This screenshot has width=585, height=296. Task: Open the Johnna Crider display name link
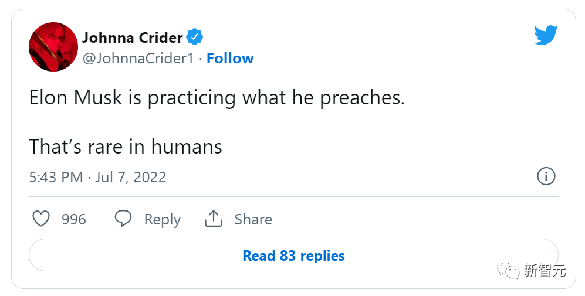(133, 38)
